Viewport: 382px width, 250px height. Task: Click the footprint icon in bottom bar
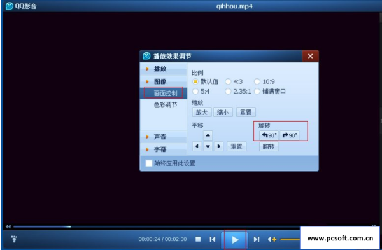tap(14, 239)
